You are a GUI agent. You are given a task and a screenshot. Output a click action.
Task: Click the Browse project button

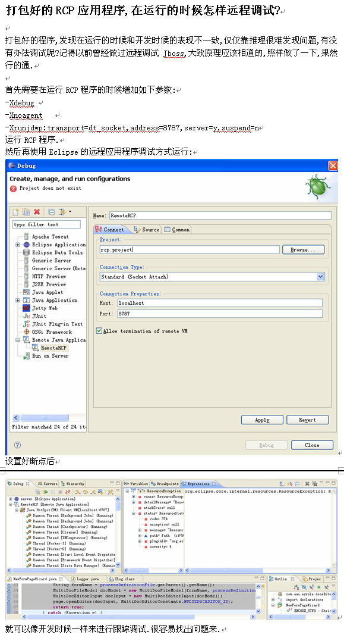point(303,250)
